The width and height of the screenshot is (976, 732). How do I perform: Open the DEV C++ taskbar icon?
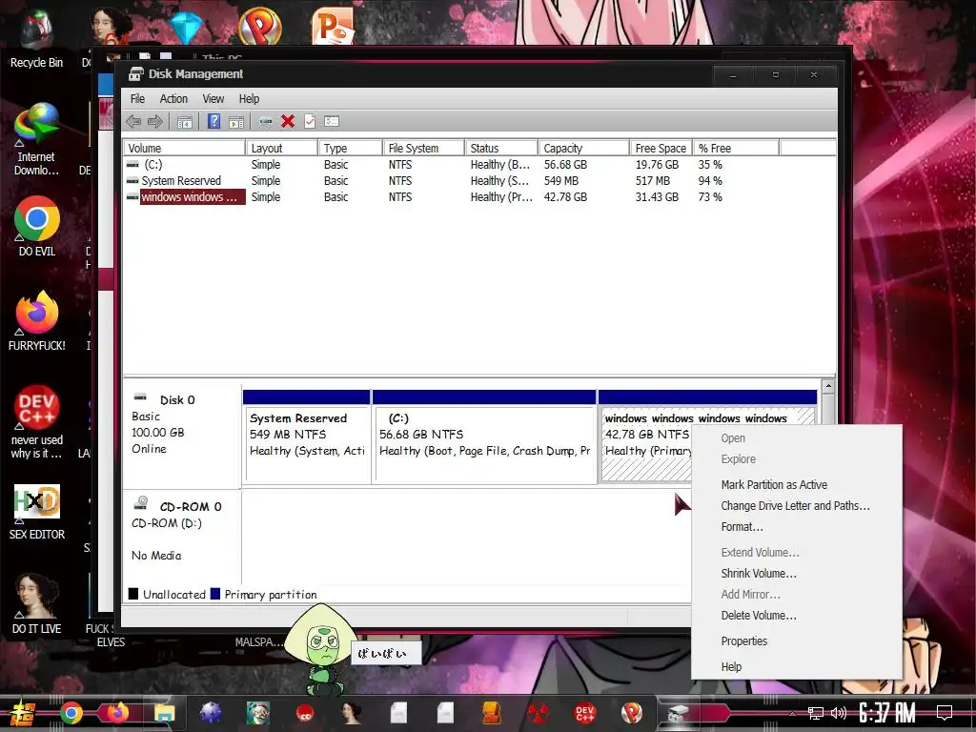point(584,713)
